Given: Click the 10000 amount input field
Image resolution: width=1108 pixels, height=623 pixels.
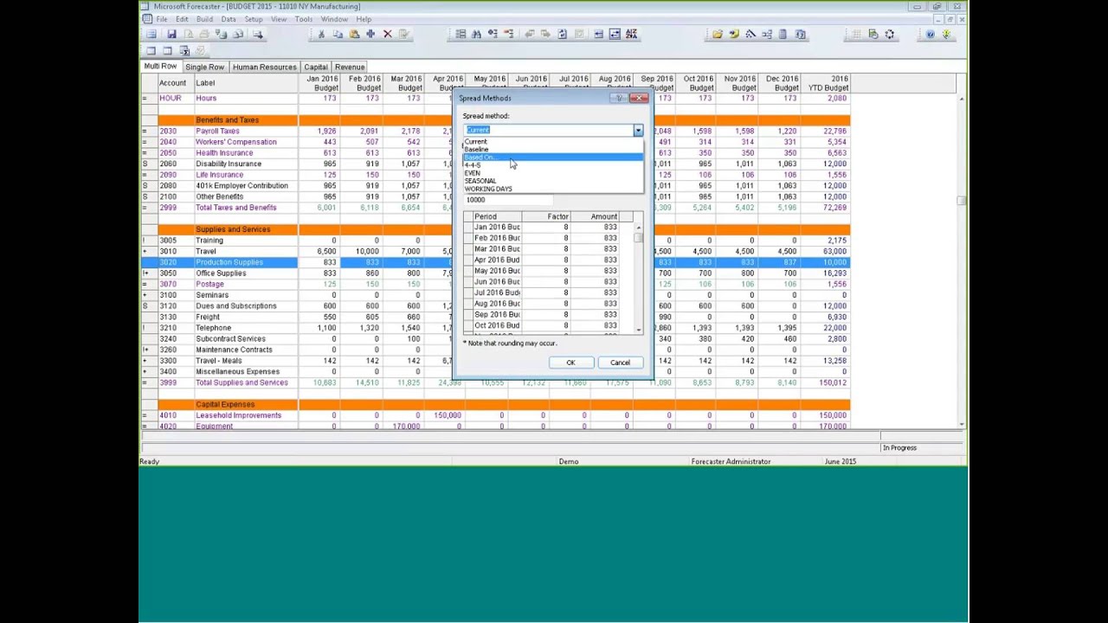Looking at the screenshot, I should point(508,200).
